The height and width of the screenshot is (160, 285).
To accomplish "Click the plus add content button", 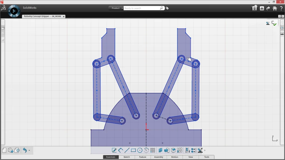I will click(262, 8).
